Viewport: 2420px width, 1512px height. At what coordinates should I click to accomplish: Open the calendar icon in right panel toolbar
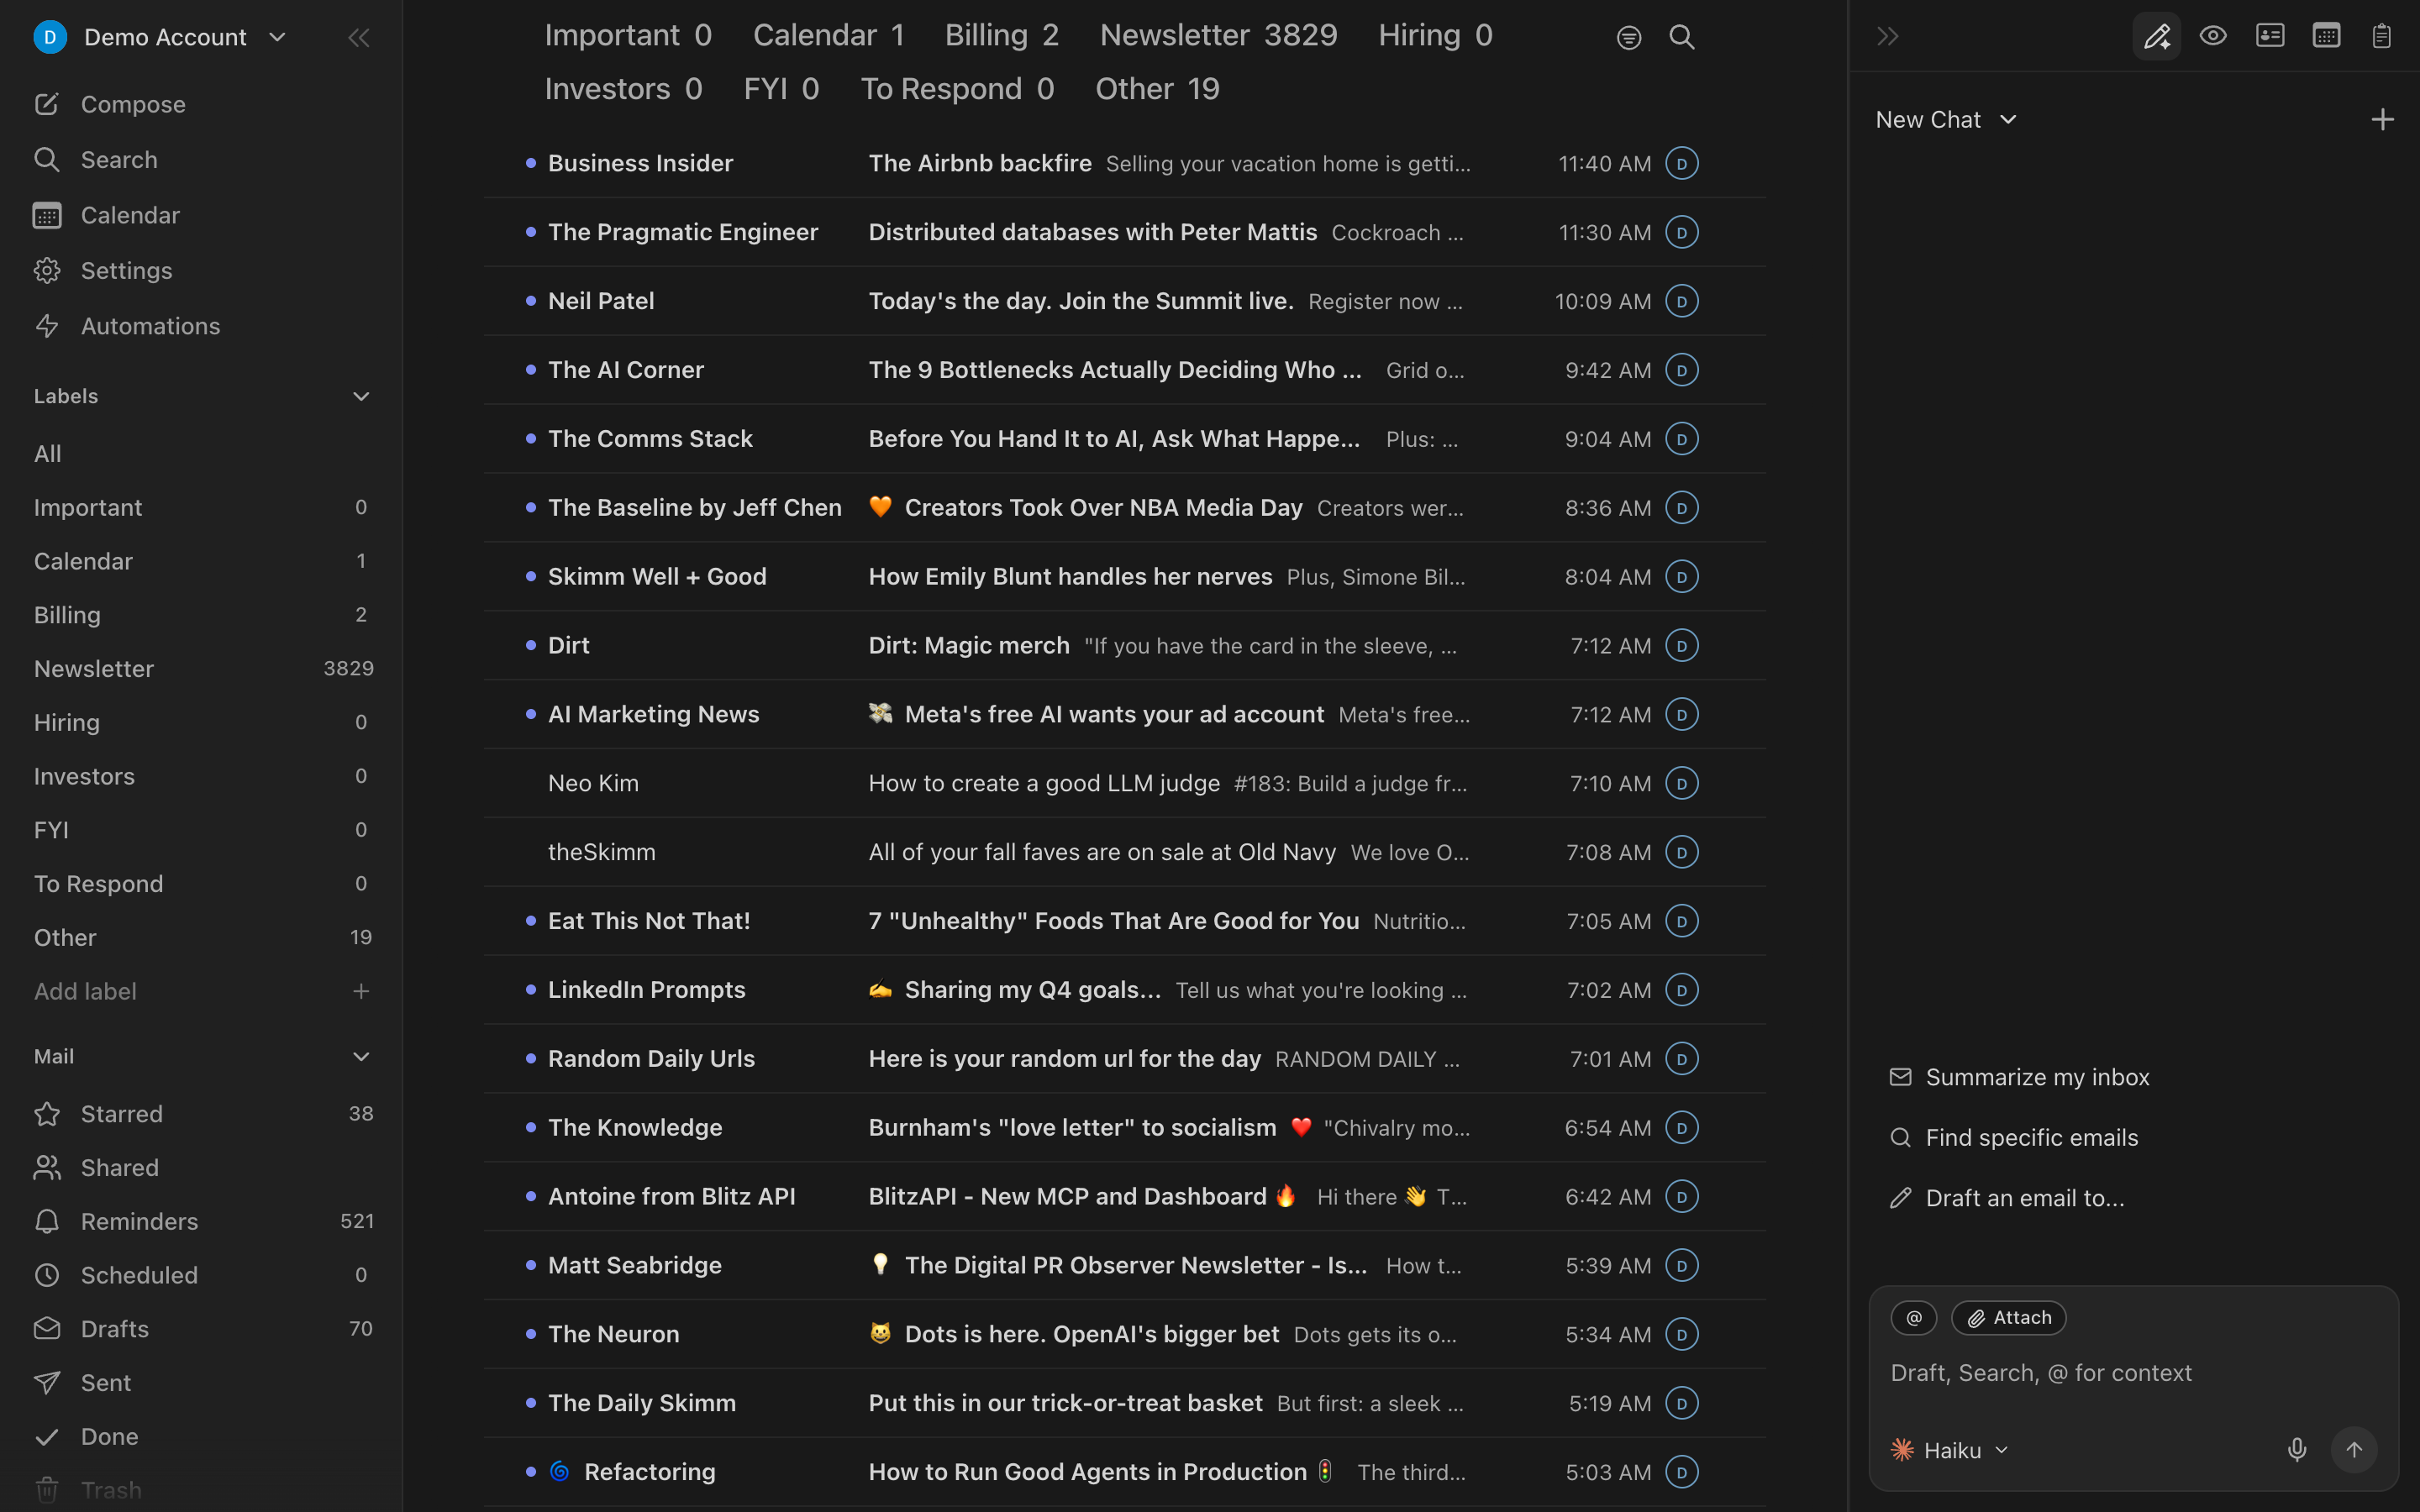click(2326, 37)
